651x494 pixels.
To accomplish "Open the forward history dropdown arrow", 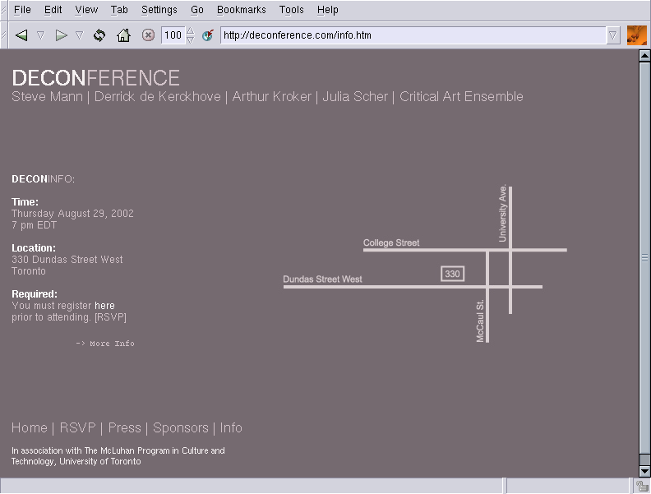I will (x=80, y=35).
